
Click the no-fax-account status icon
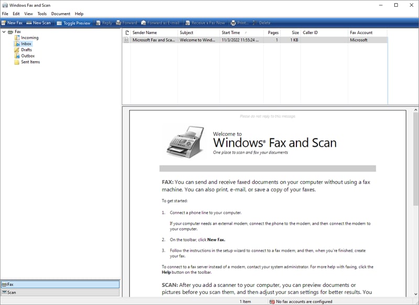pyautogui.click(x=272, y=301)
